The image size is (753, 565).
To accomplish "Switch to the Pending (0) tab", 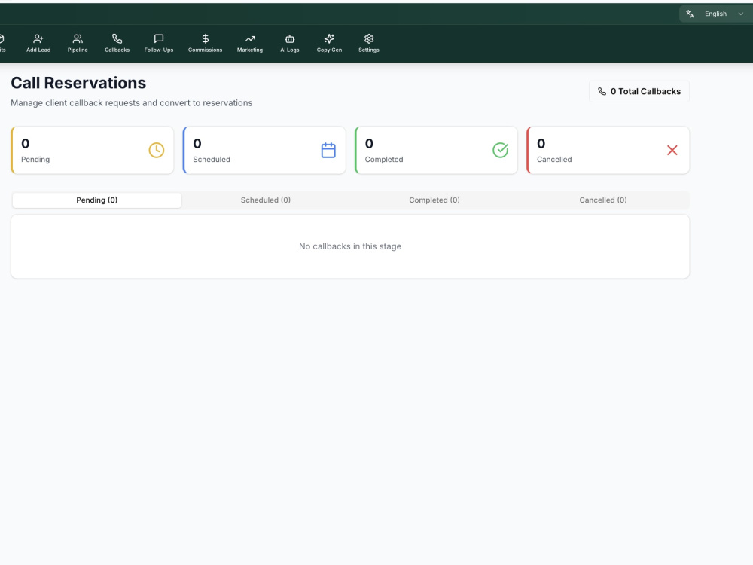I will [x=97, y=200].
